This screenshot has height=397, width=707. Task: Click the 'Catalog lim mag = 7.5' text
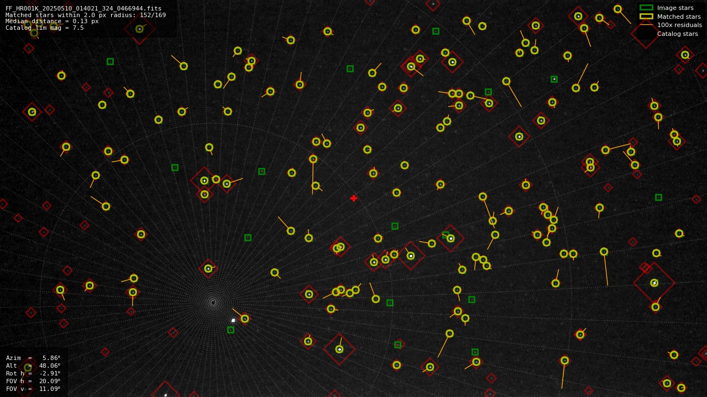click(x=45, y=28)
